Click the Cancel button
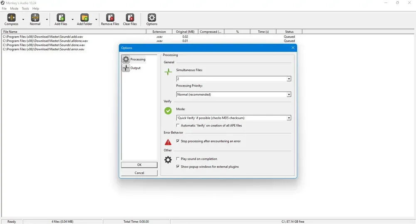 pyautogui.click(x=139, y=173)
